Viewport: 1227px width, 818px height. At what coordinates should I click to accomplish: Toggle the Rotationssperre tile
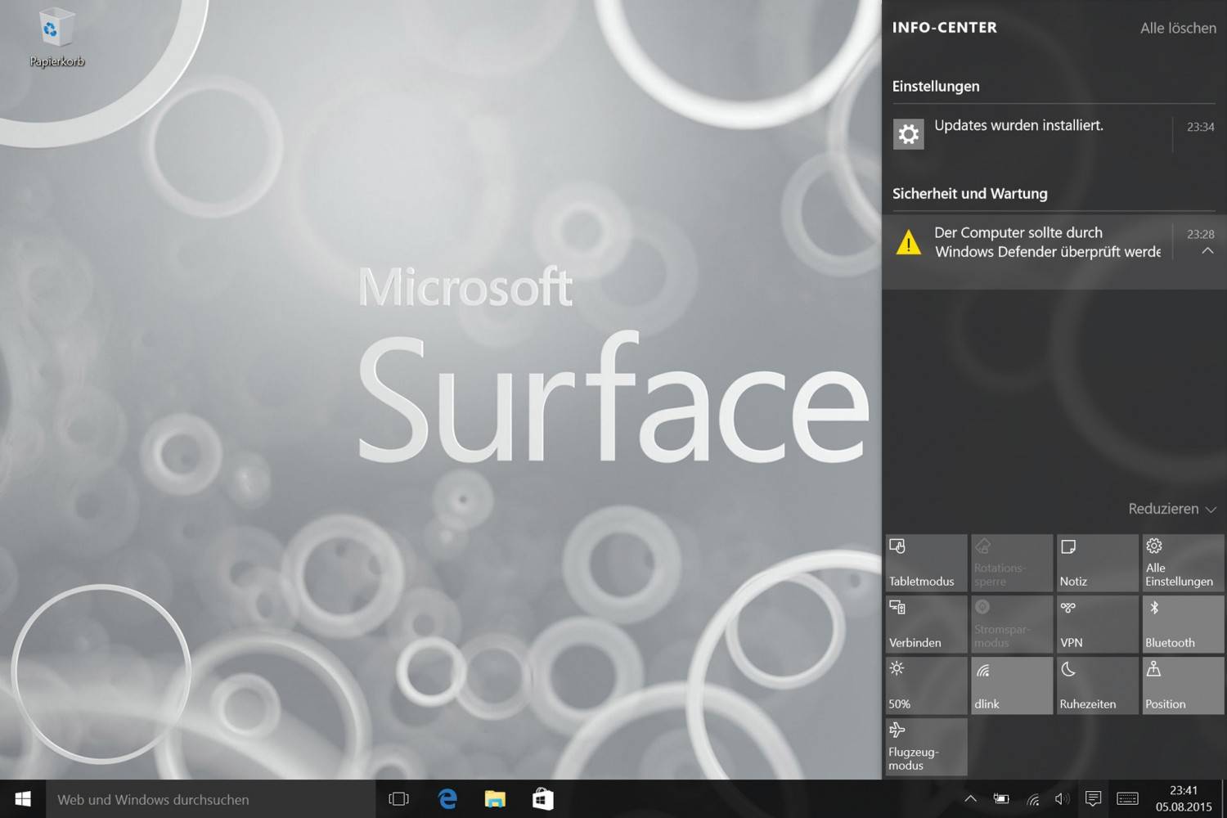click(x=1012, y=563)
